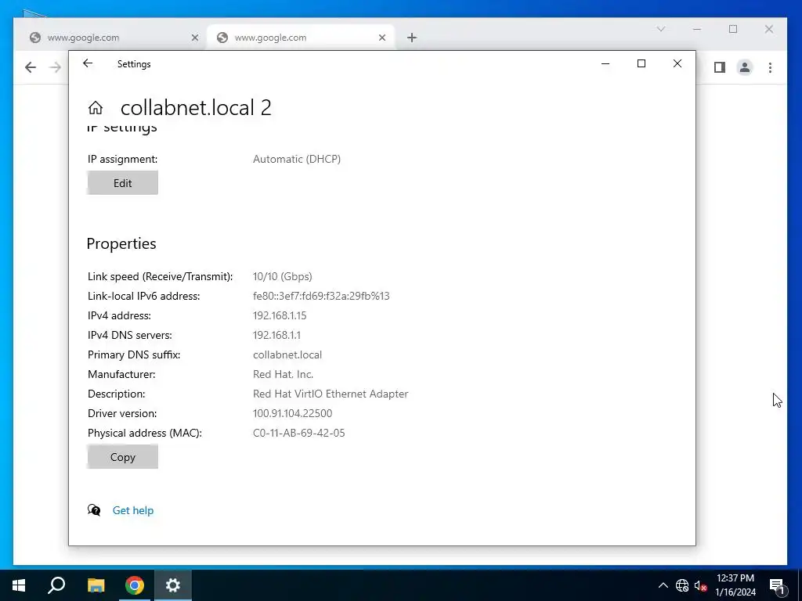This screenshot has height=601, width=802.
Task: Switch to Chrome in the taskbar
Action: point(135,585)
